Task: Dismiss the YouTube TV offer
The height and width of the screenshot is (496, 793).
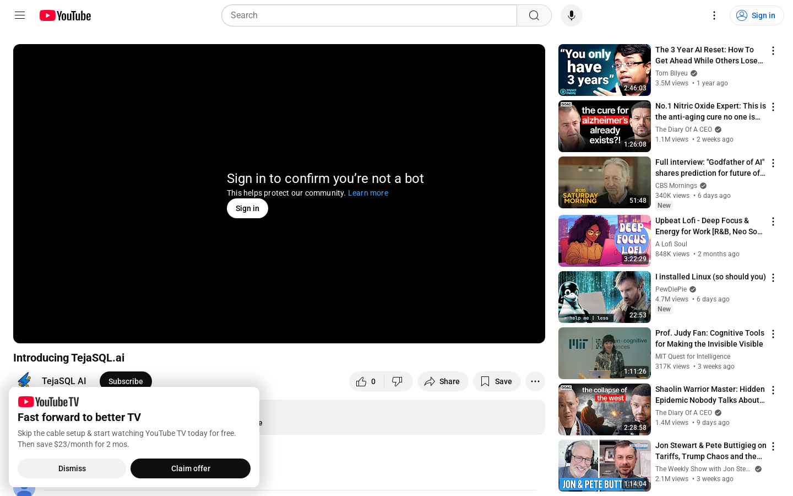Action: (72, 468)
